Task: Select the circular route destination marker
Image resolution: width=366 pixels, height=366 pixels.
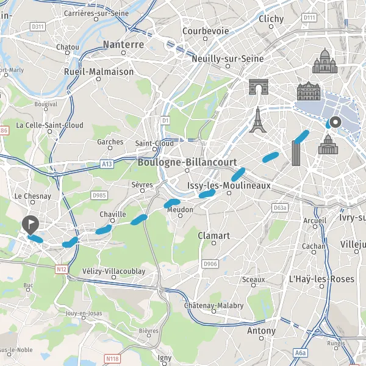Action: (x=335, y=122)
